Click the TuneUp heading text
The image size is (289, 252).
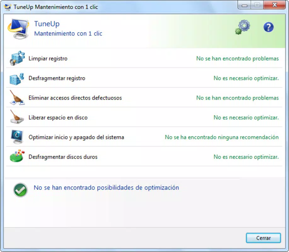tap(47, 24)
